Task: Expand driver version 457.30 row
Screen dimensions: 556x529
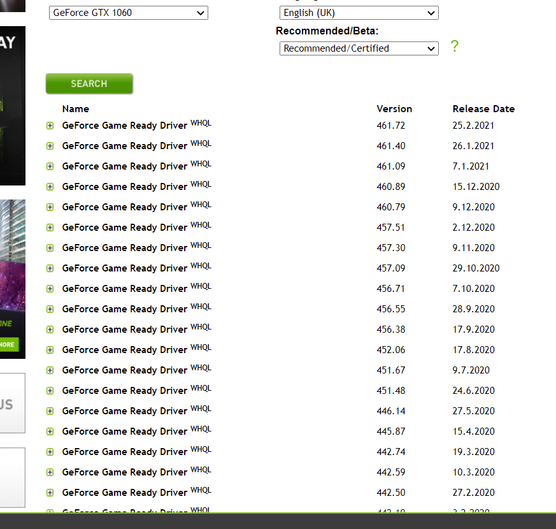Action: coord(50,248)
